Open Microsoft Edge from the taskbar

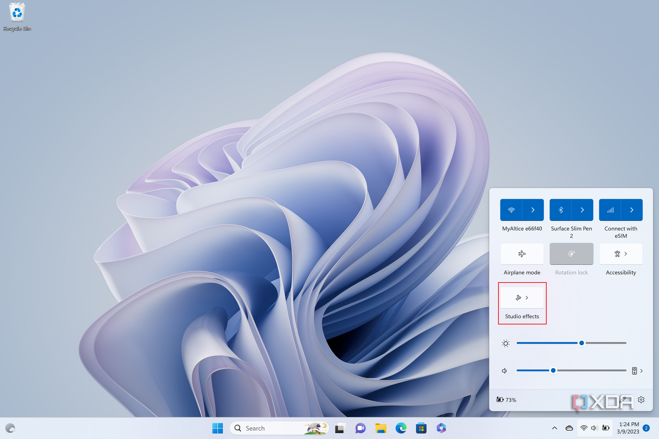click(x=401, y=428)
